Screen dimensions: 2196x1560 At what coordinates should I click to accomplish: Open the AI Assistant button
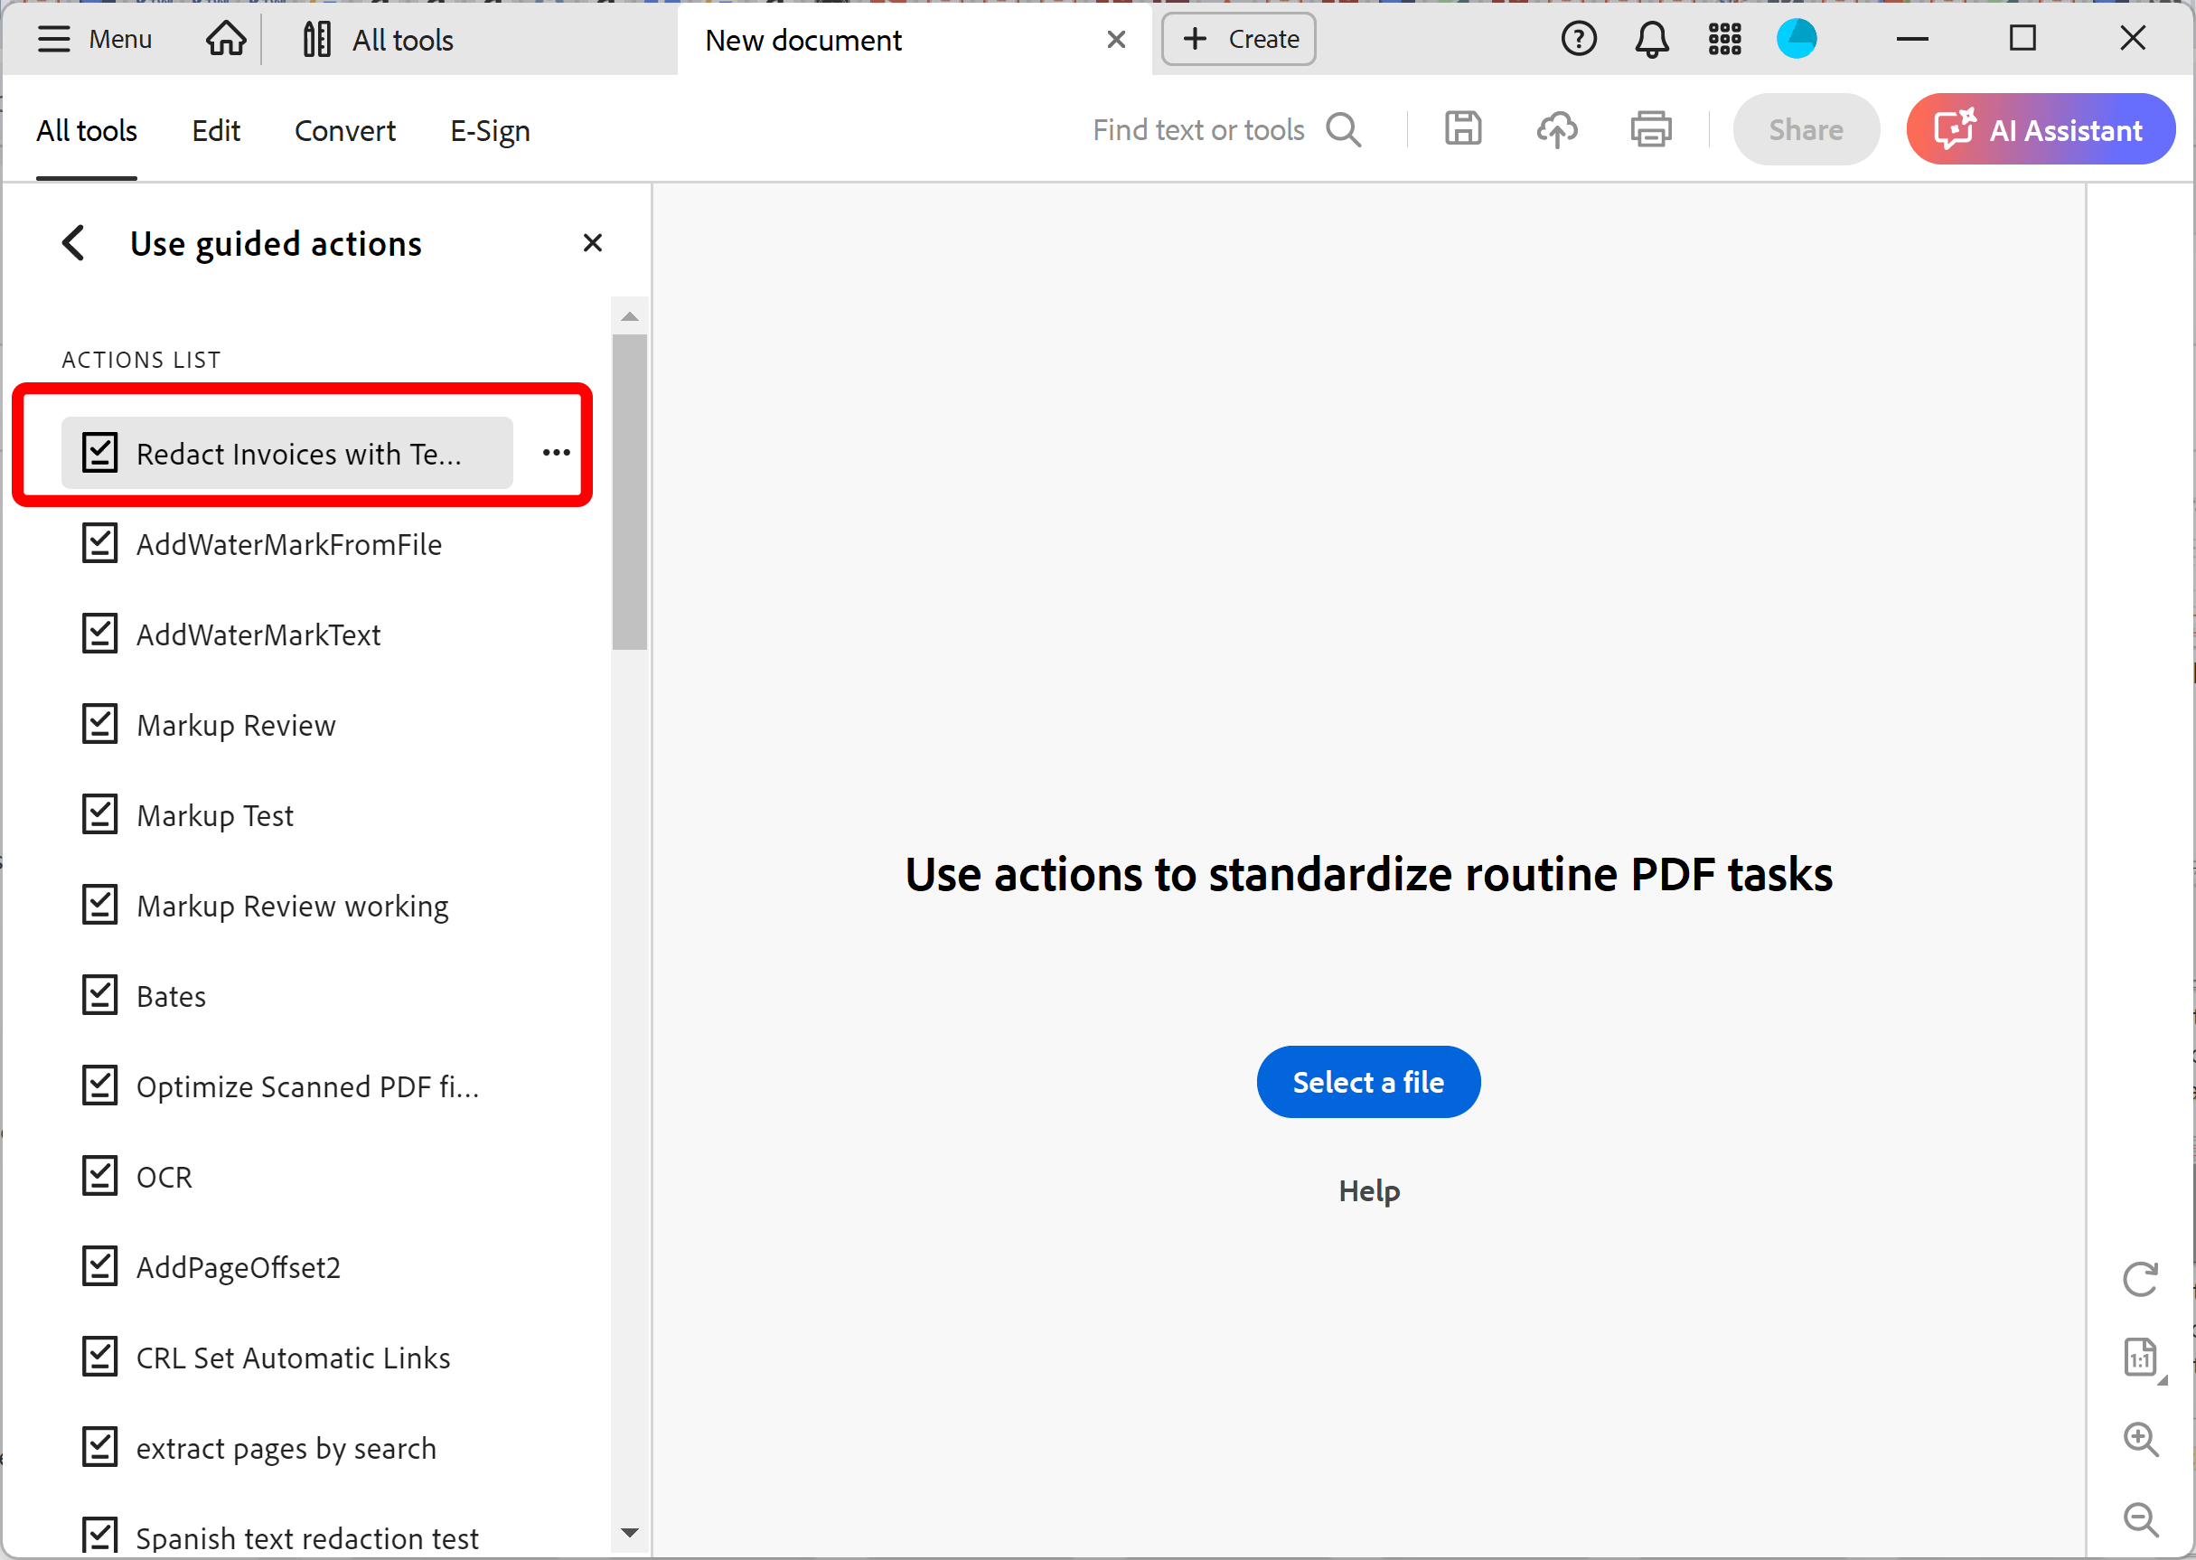2040,128
